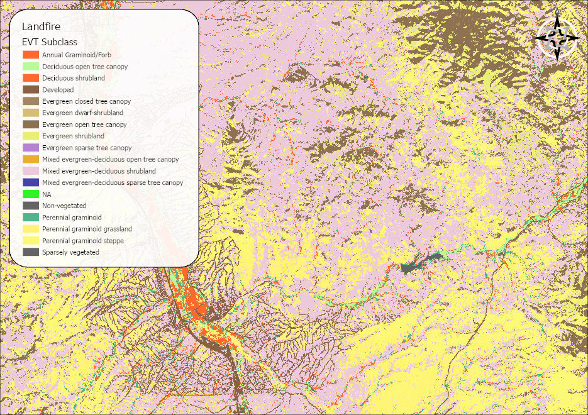Click the 'NA' legend label

tap(47, 194)
